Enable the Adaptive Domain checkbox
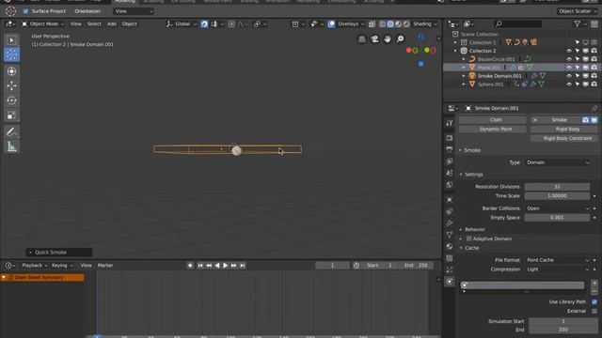 (468, 238)
